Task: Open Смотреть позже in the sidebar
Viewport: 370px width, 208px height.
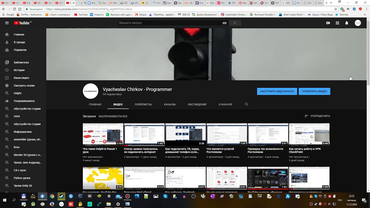Action: tap(23, 86)
